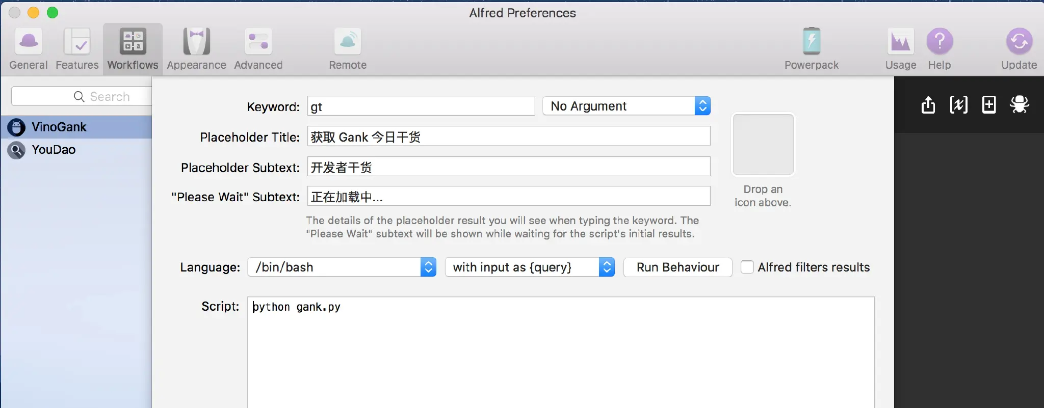Image resolution: width=1044 pixels, height=408 pixels.
Task: Click the close window red button
Action: 14,13
